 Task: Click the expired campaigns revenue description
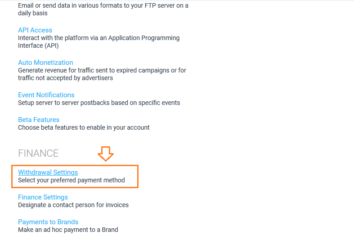tap(102, 74)
